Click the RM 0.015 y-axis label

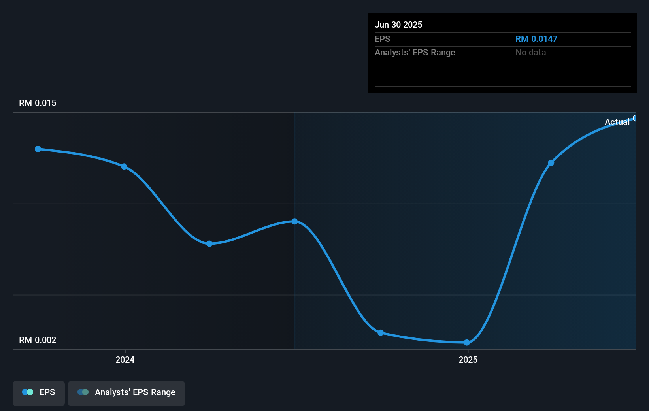(38, 103)
